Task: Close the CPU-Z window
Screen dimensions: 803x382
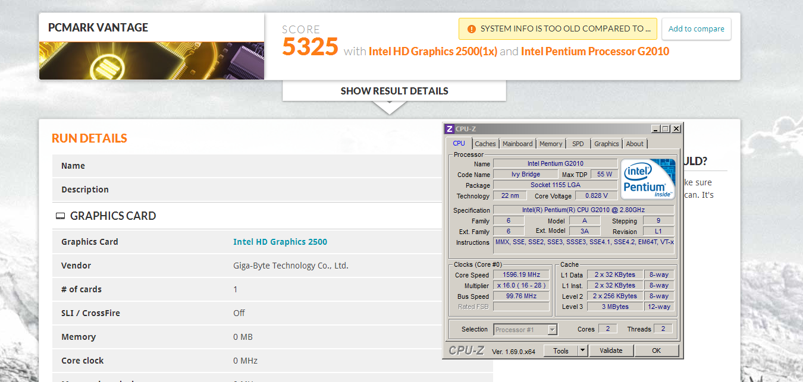Action: click(x=676, y=128)
